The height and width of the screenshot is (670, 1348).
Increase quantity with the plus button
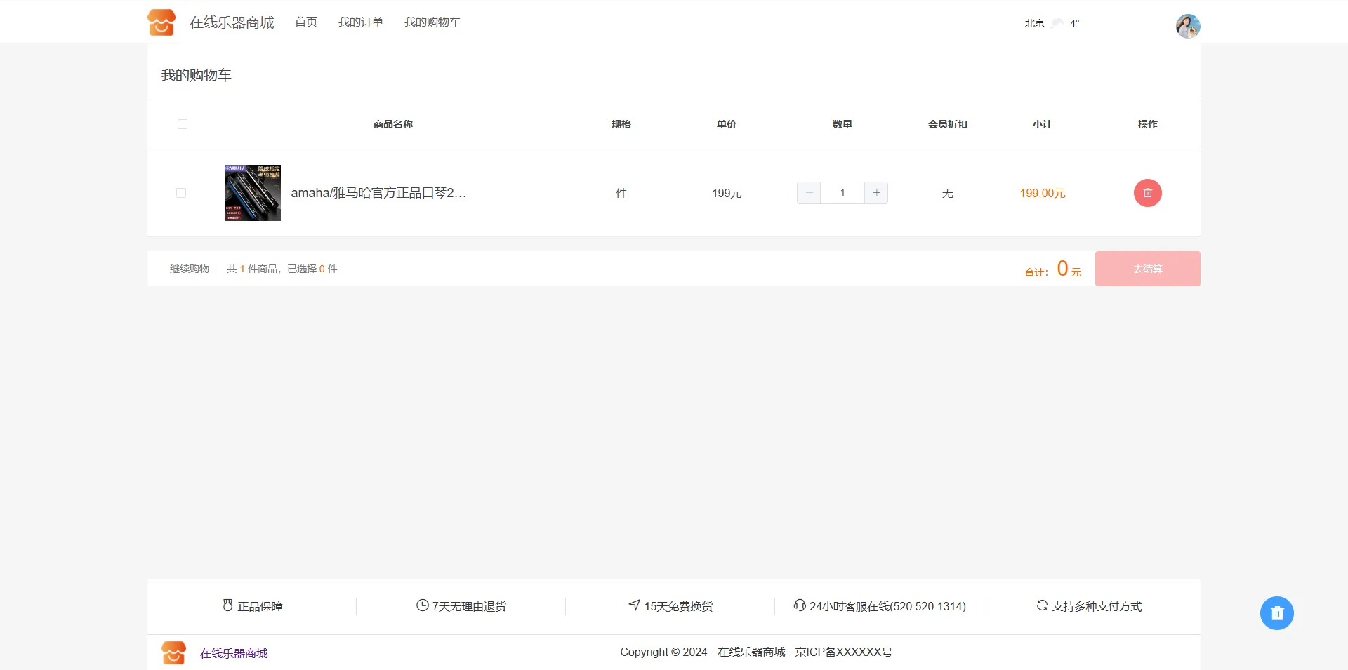(x=876, y=193)
